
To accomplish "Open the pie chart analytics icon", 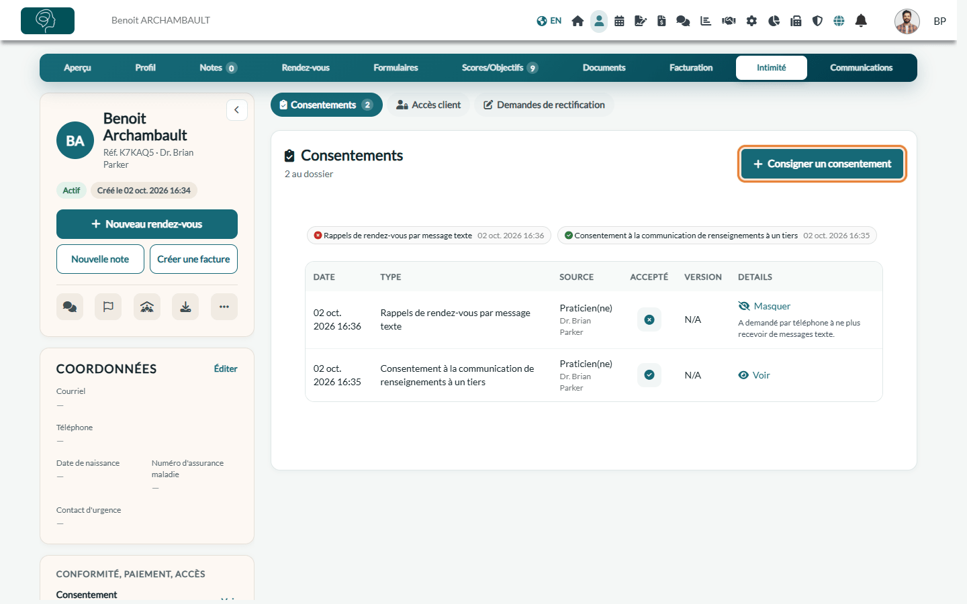I will point(774,21).
